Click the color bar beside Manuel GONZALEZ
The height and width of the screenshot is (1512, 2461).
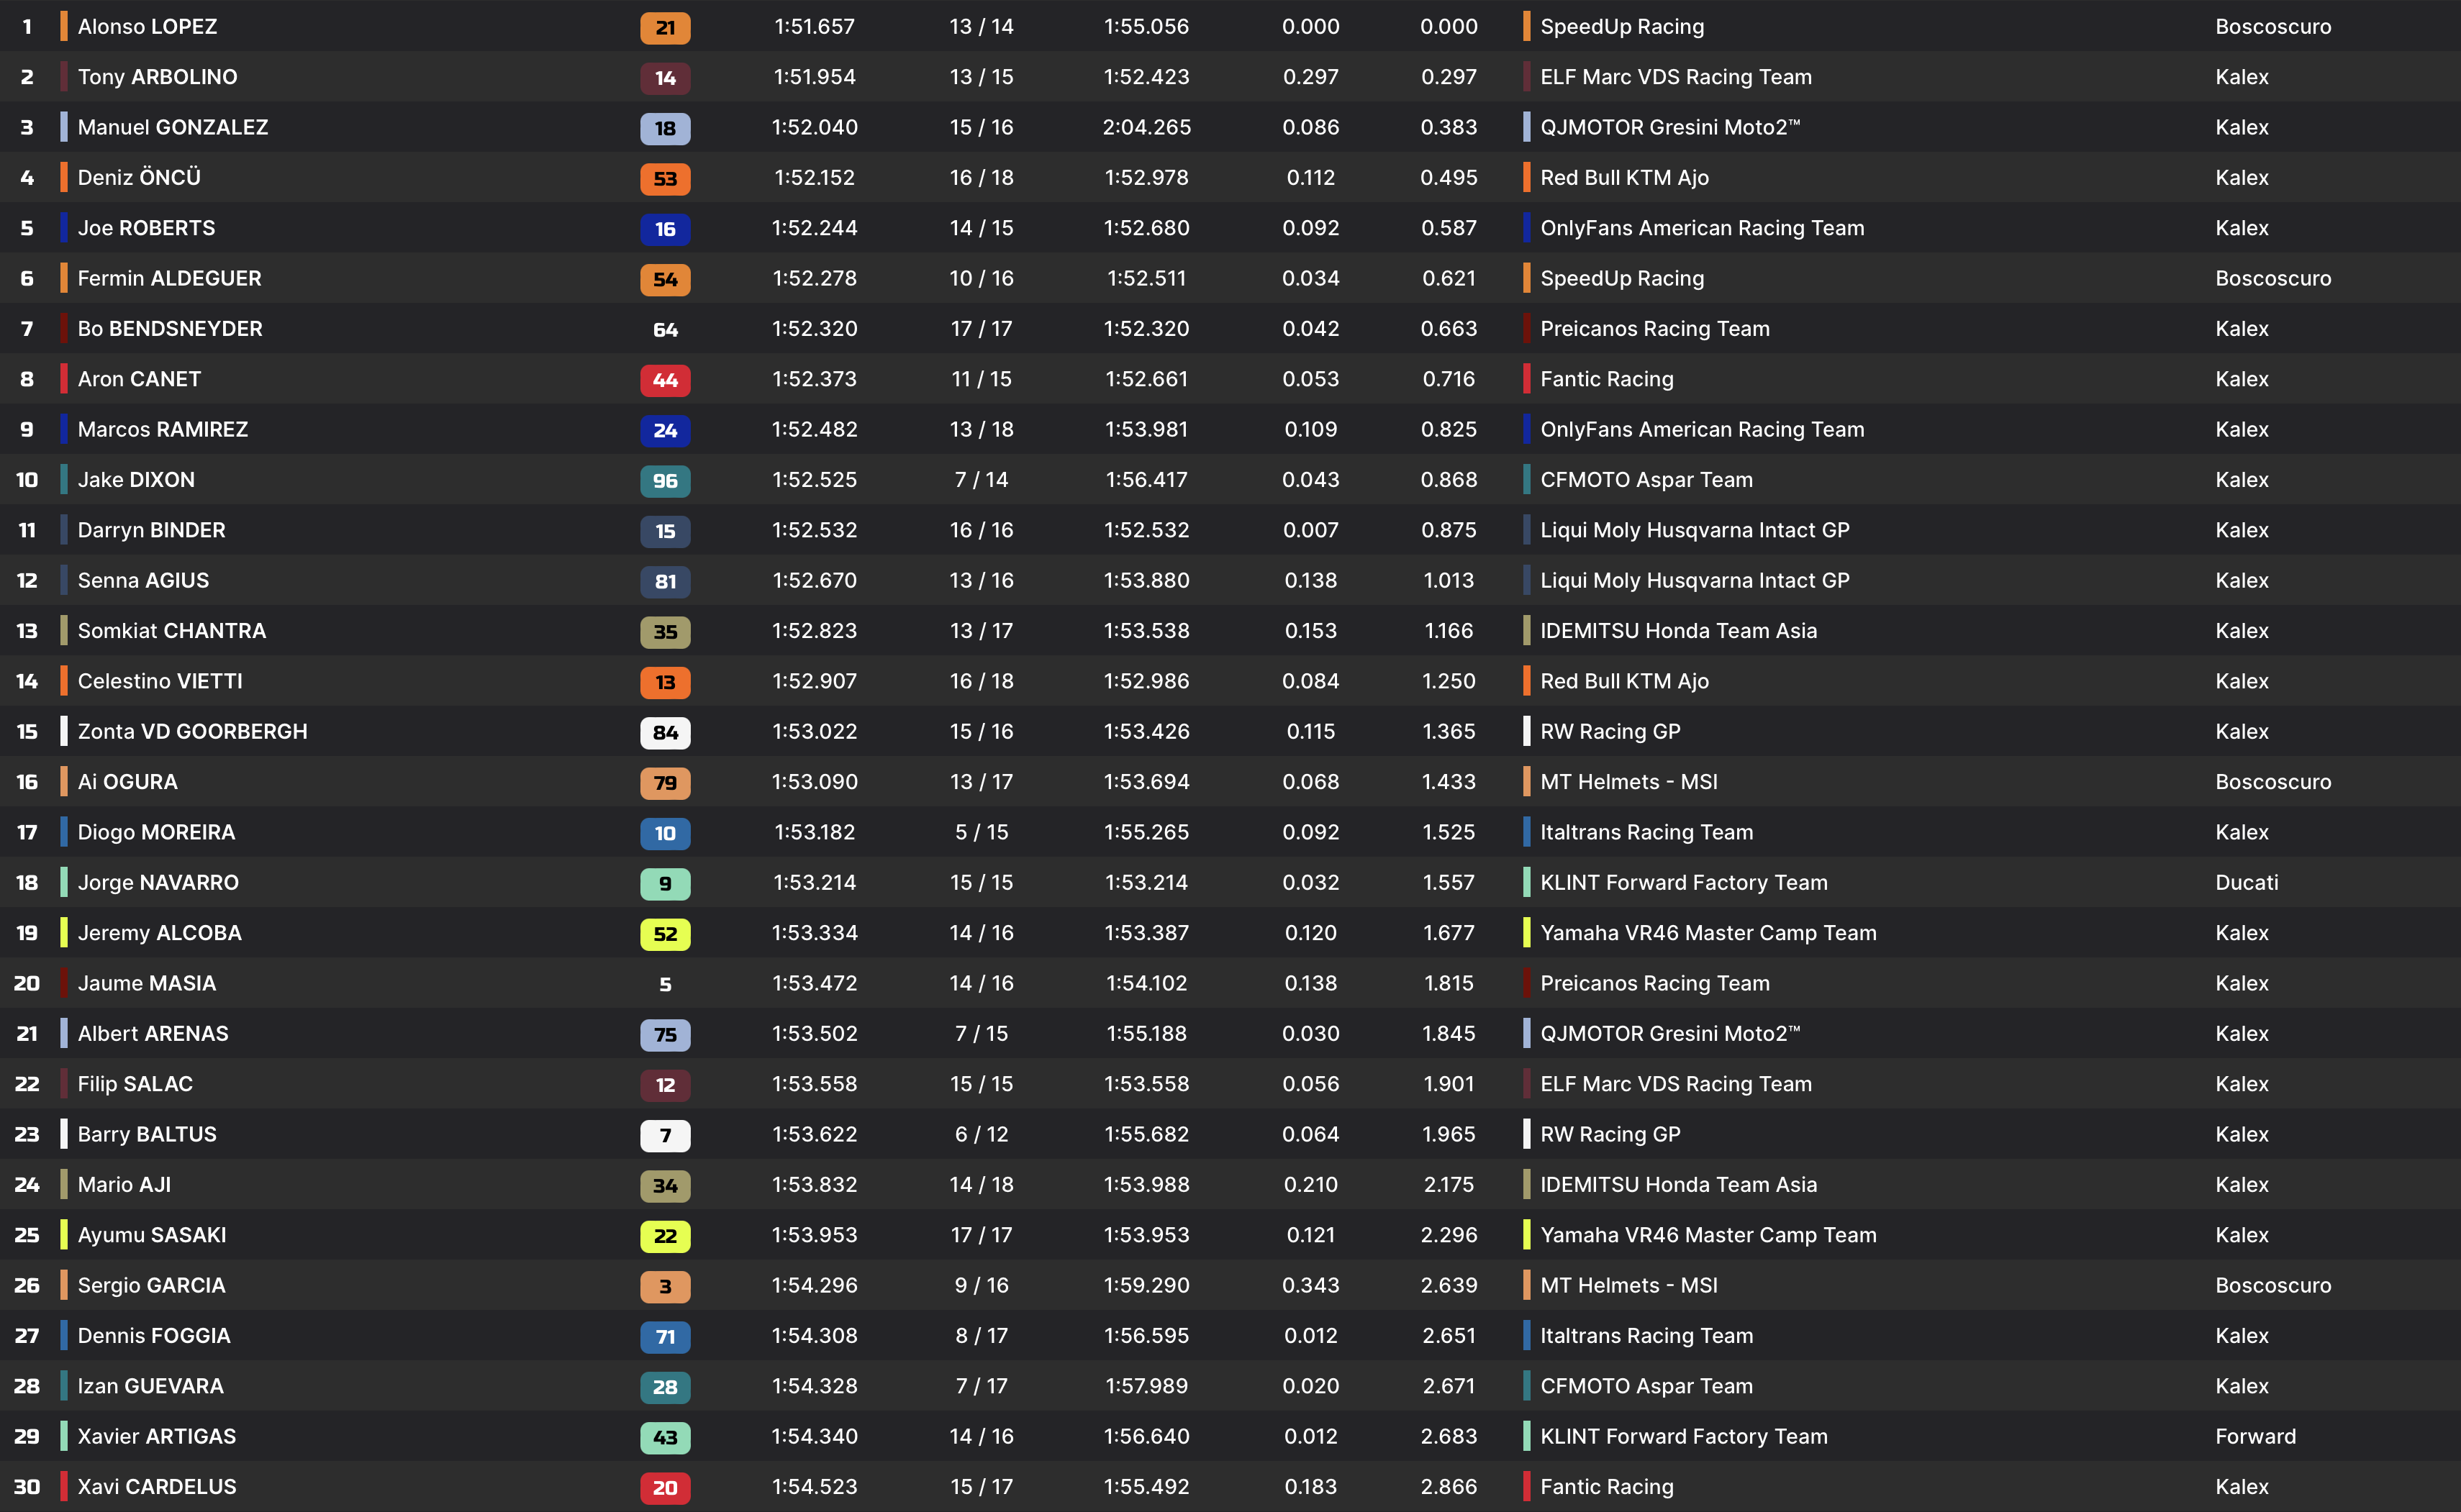click(x=64, y=127)
